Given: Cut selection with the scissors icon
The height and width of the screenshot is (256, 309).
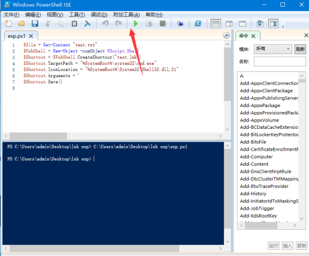Looking at the screenshot, I should [47, 23].
